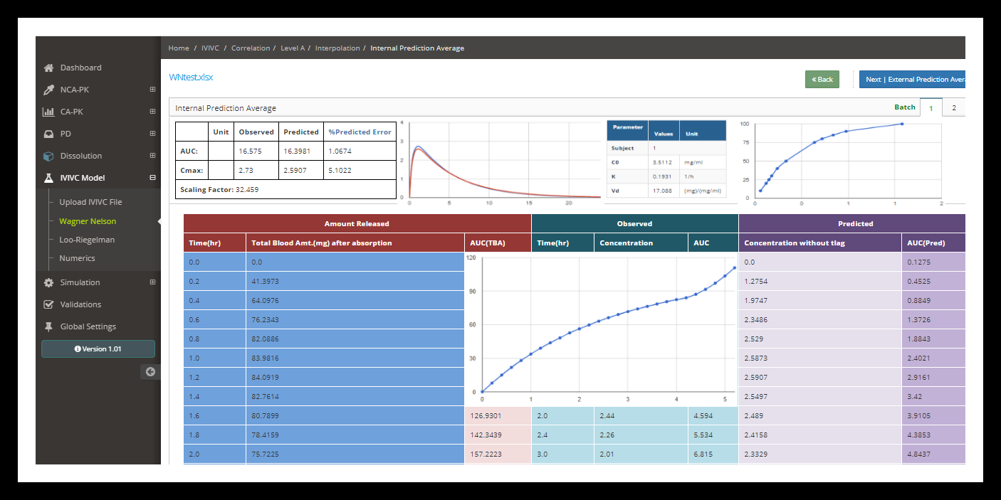This screenshot has width=1001, height=500.
Task: Switch to Batch tab 2
Action: (953, 108)
